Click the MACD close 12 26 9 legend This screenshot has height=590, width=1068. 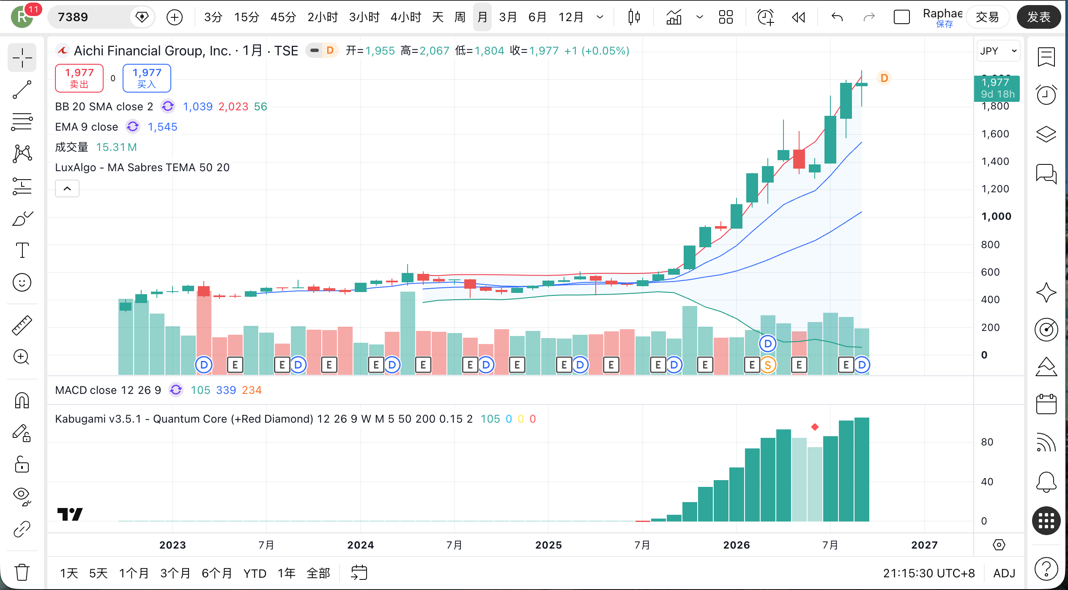point(108,390)
